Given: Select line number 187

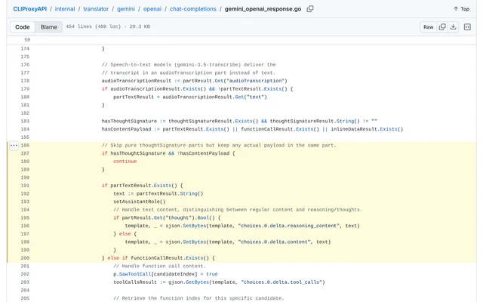Looking at the screenshot, I should coord(25,153).
